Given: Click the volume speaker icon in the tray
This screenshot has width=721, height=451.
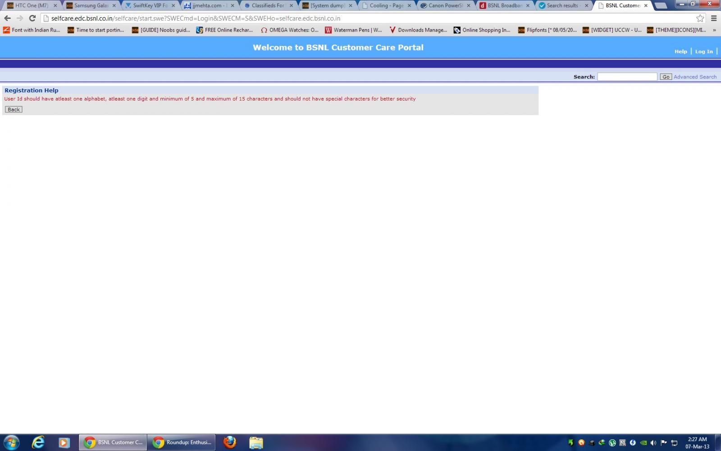Looking at the screenshot, I should [x=653, y=443].
